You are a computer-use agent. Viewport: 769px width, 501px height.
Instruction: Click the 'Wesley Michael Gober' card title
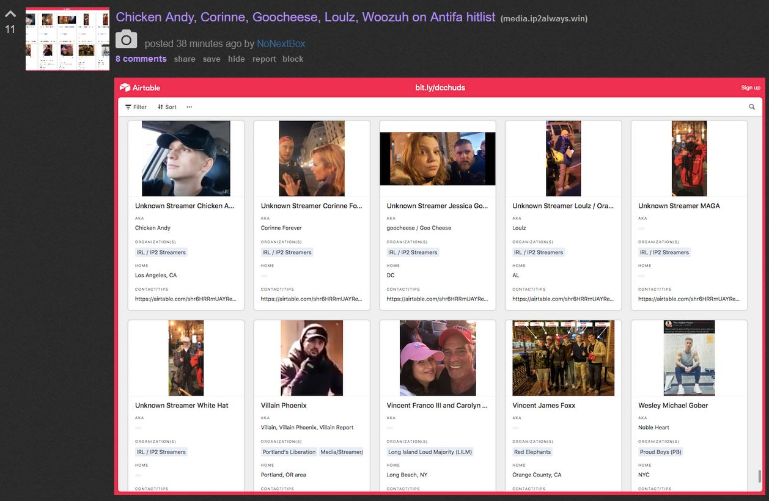[x=673, y=406]
